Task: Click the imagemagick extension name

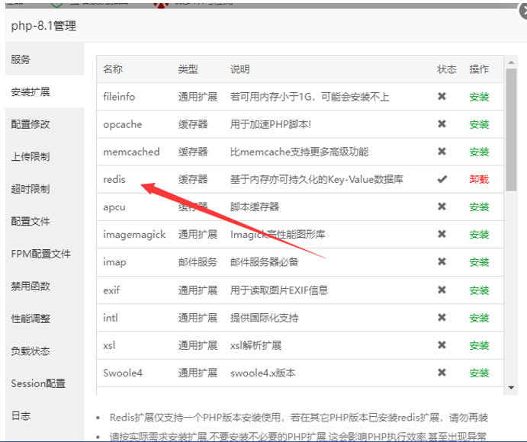Action: [x=134, y=235]
